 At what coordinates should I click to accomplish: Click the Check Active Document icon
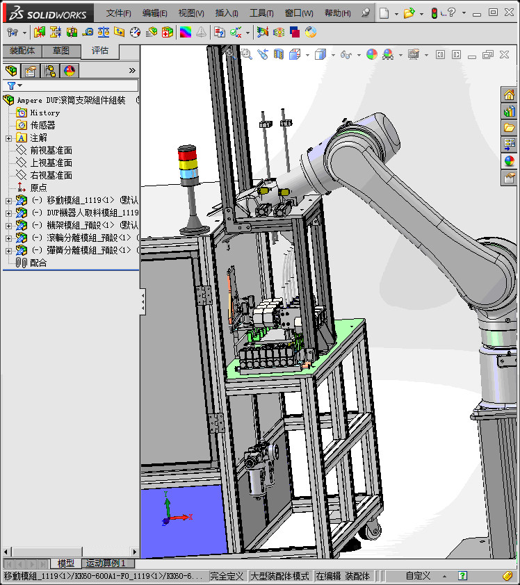(236, 33)
